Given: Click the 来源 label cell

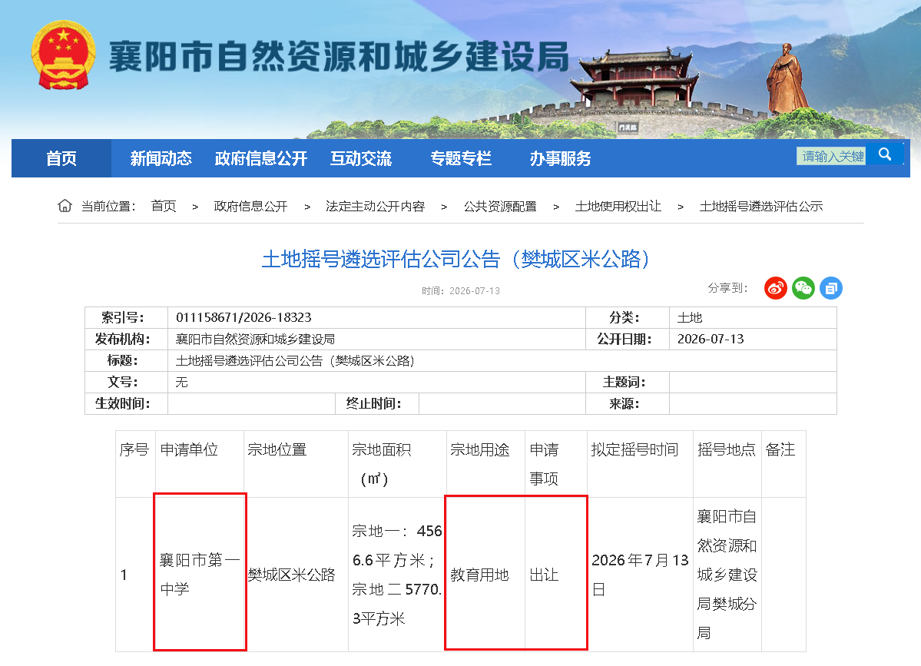Looking at the screenshot, I should (x=628, y=403).
